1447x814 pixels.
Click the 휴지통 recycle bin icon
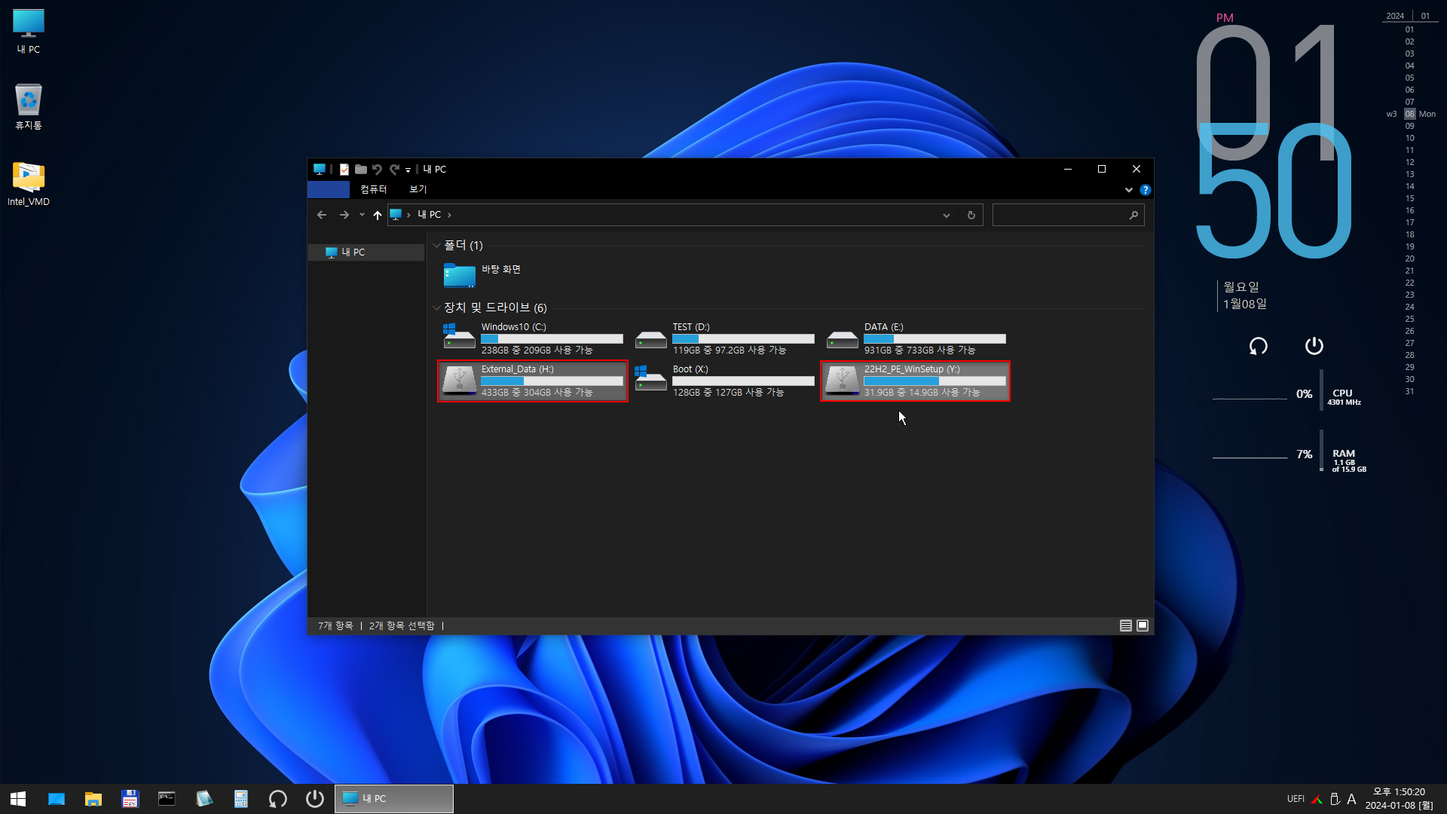[29, 107]
